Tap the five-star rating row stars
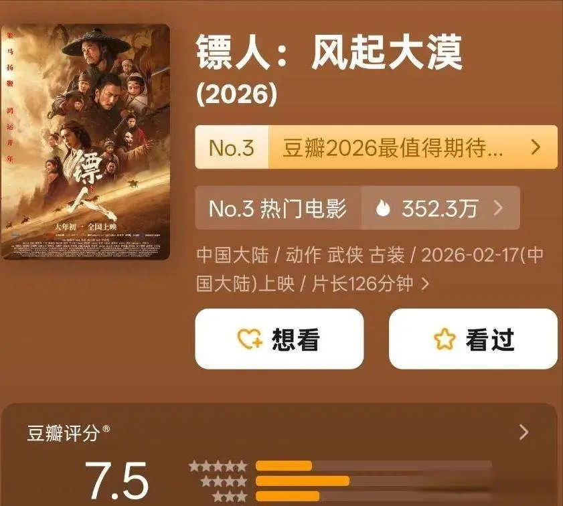Screen dimensions: 563x506 pyautogui.click(x=218, y=466)
